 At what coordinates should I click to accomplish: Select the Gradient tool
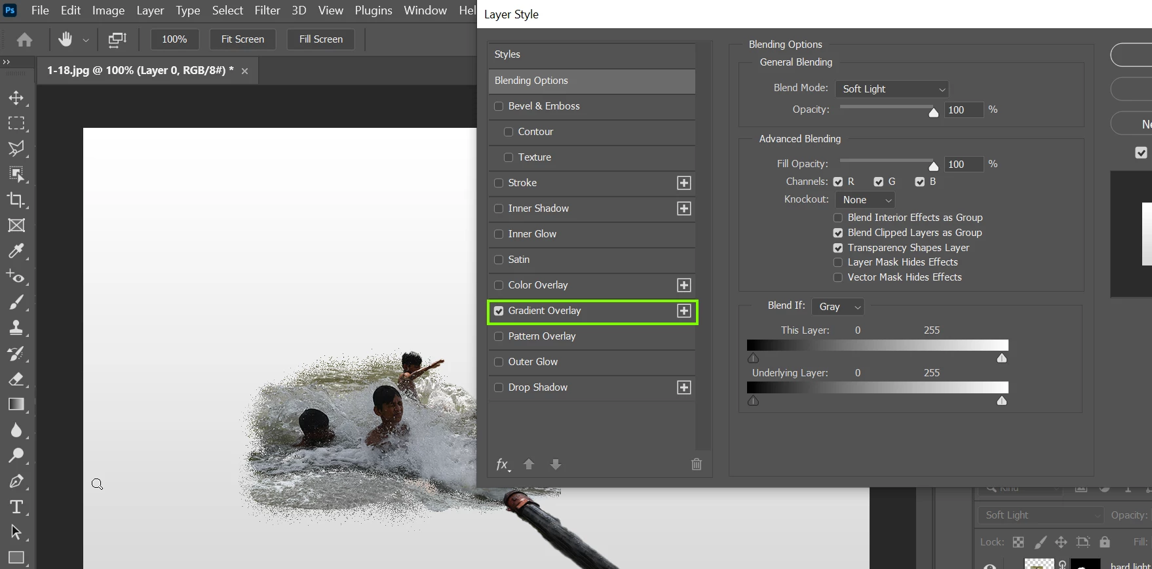tap(16, 404)
